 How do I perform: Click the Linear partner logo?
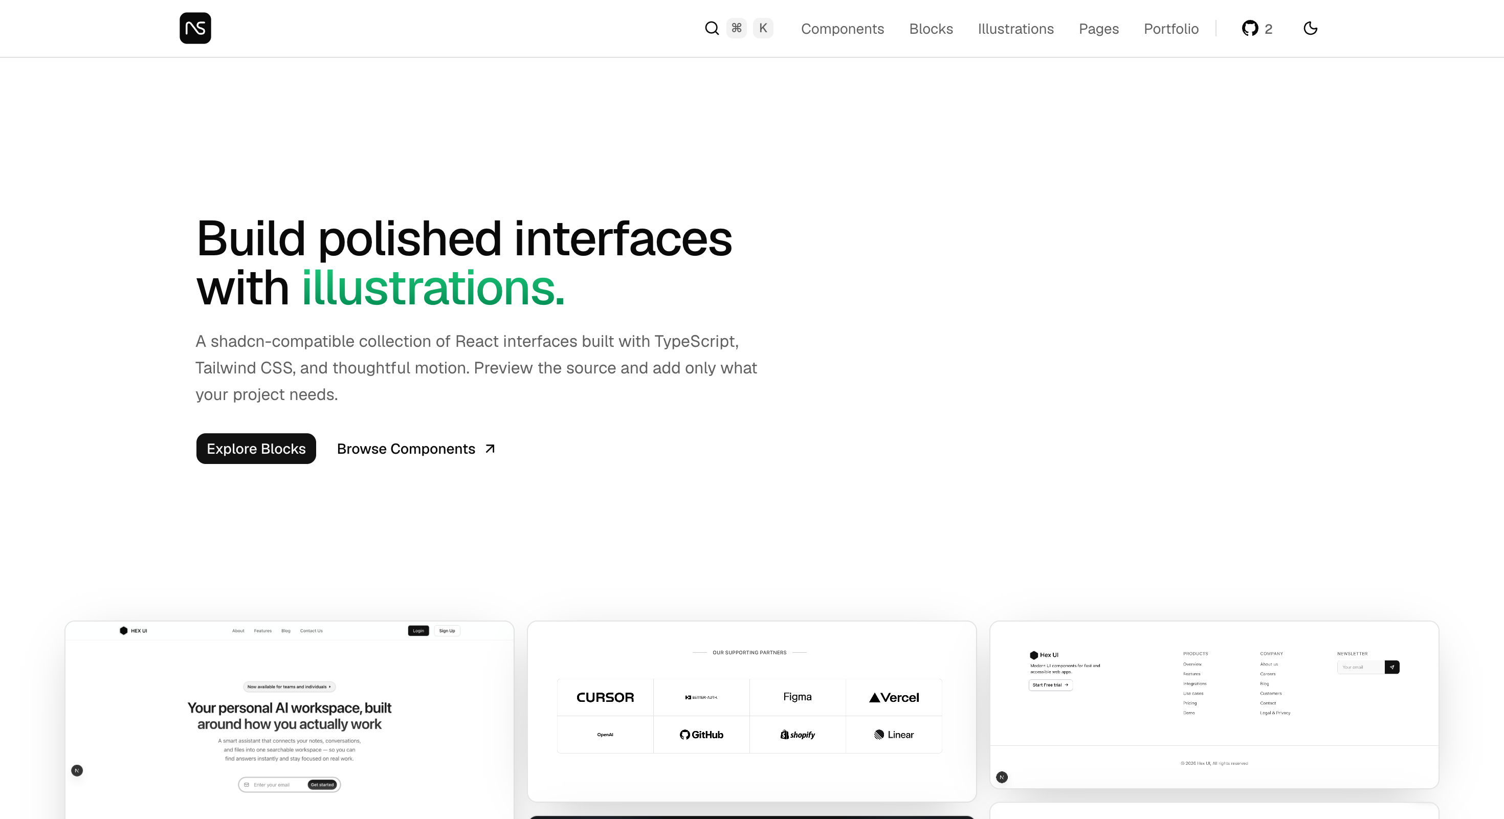[893, 735]
